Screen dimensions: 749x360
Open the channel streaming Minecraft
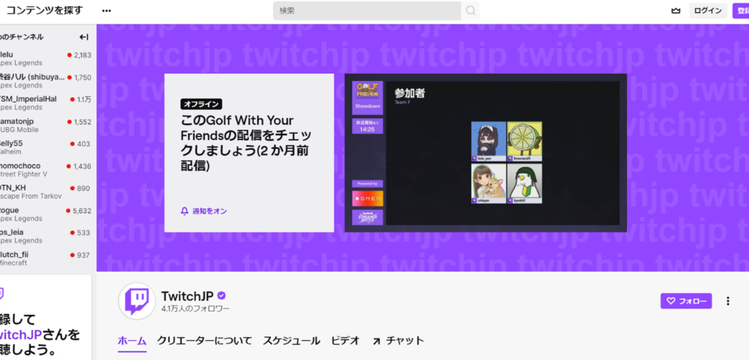(46, 258)
